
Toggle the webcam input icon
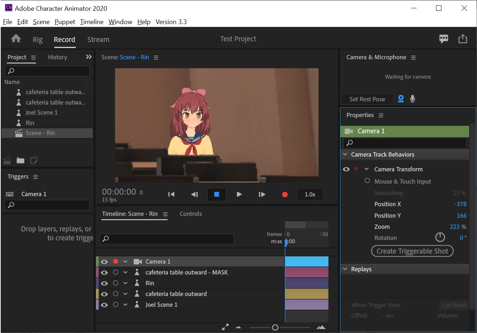(x=401, y=99)
